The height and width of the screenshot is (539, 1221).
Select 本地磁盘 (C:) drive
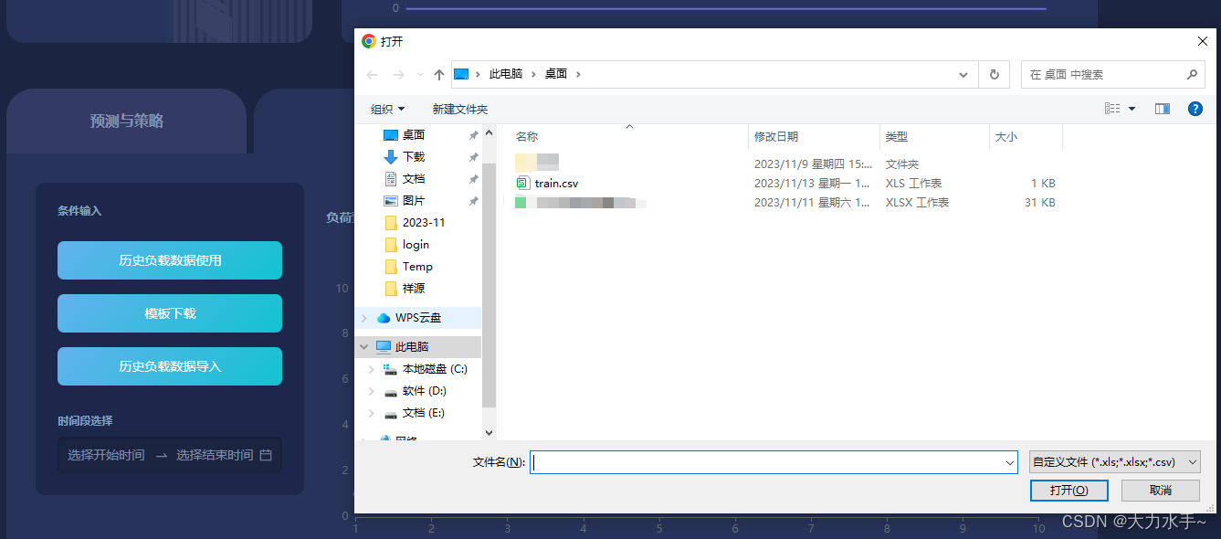point(435,369)
